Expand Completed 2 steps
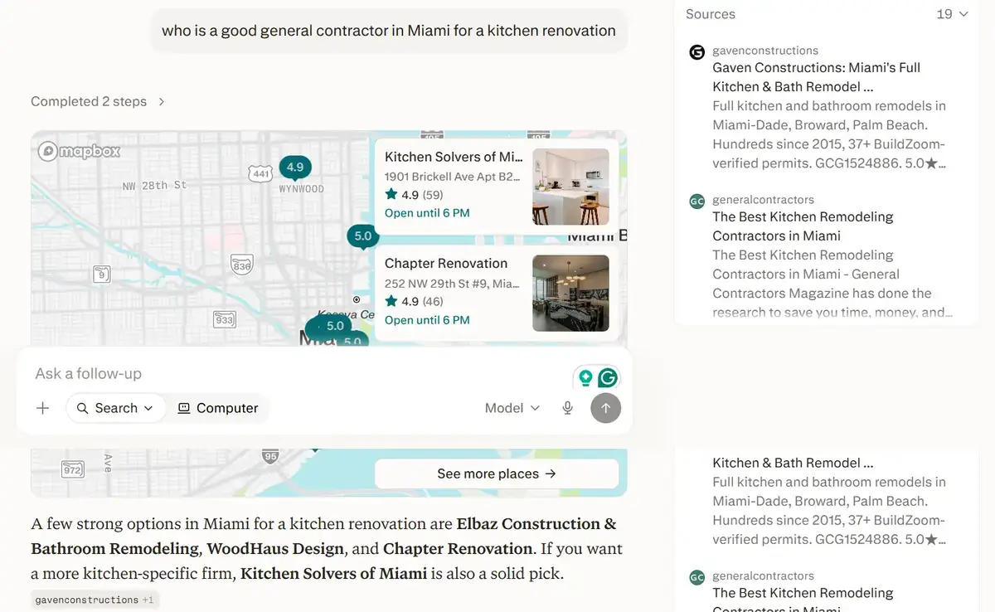The image size is (995, 612). [x=98, y=101]
